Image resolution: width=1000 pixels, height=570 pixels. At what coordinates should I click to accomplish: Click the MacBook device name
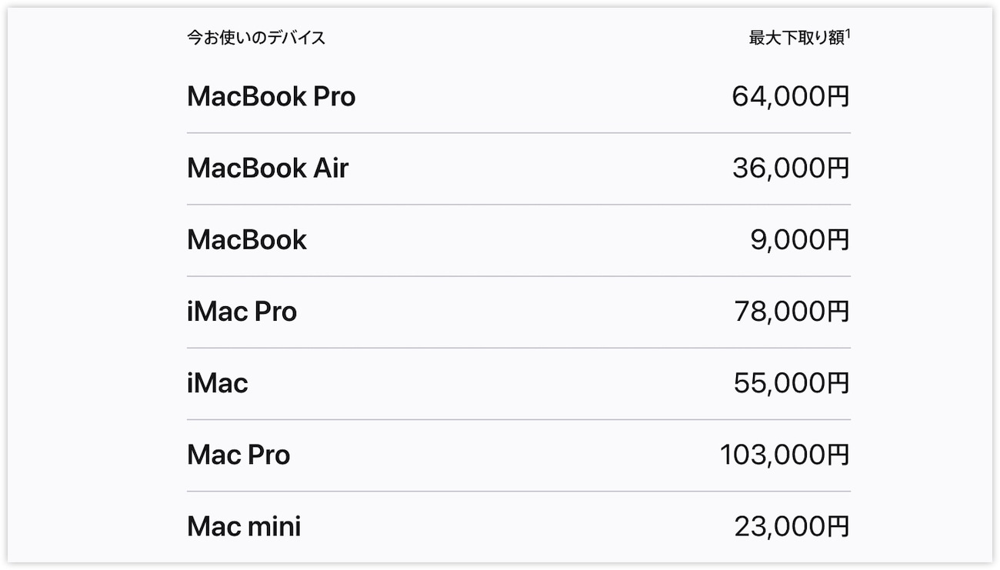pos(247,240)
